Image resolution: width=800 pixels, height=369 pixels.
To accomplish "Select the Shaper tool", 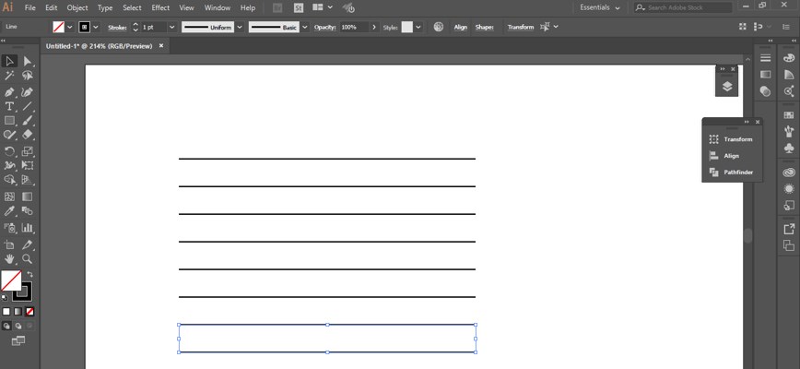I will pyautogui.click(x=10, y=135).
